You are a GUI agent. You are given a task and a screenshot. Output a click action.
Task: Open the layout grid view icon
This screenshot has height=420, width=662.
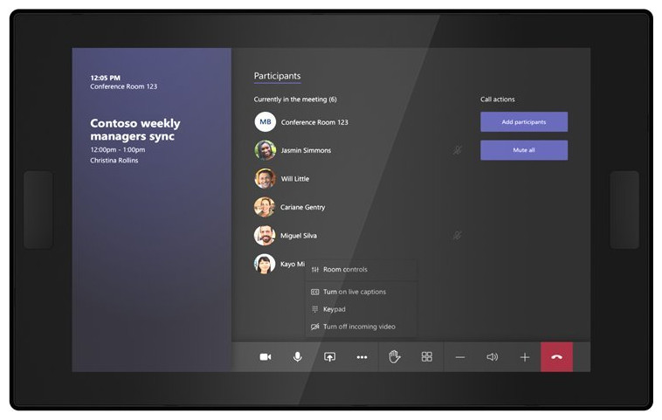coord(427,357)
